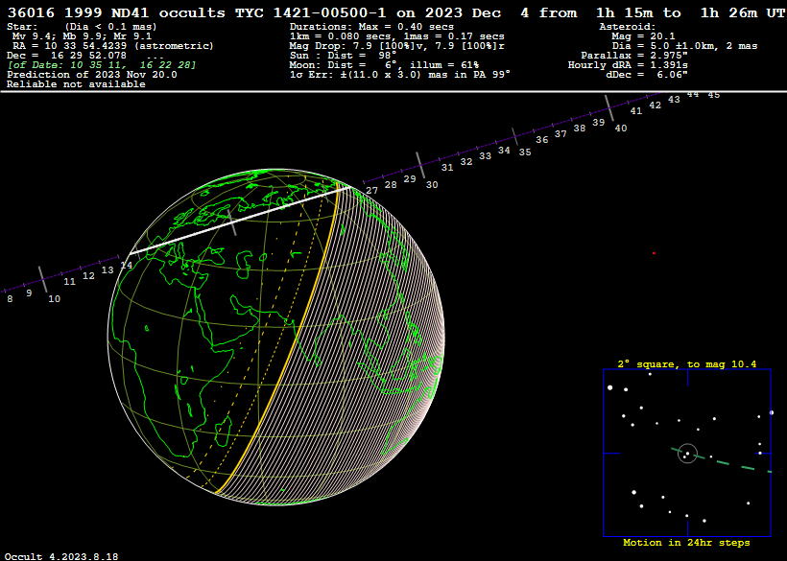Click minute 14 label near the globe edge
The width and height of the screenshot is (787, 561).
(127, 265)
